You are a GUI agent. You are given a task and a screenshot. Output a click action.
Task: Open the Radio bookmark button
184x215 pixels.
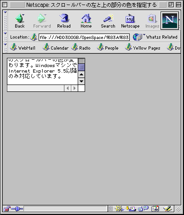pyautogui.click(x=81, y=48)
